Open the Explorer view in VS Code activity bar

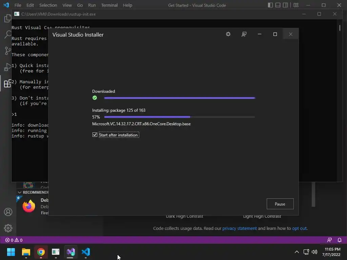(8, 18)
